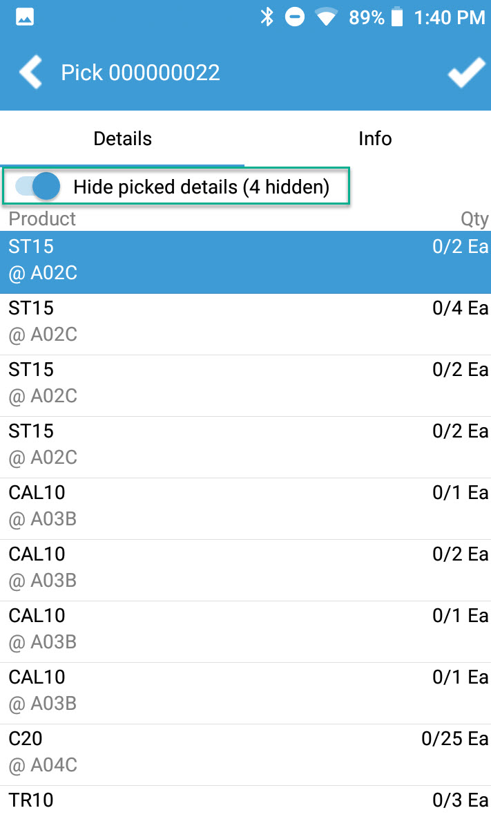Tap the 1:40 PM clock

[449, 17]
